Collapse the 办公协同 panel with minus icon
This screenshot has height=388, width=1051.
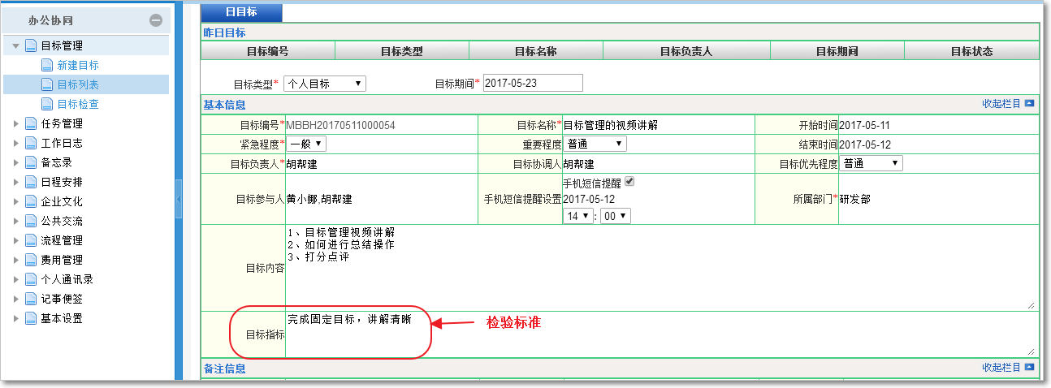click(x=156, y=21)
